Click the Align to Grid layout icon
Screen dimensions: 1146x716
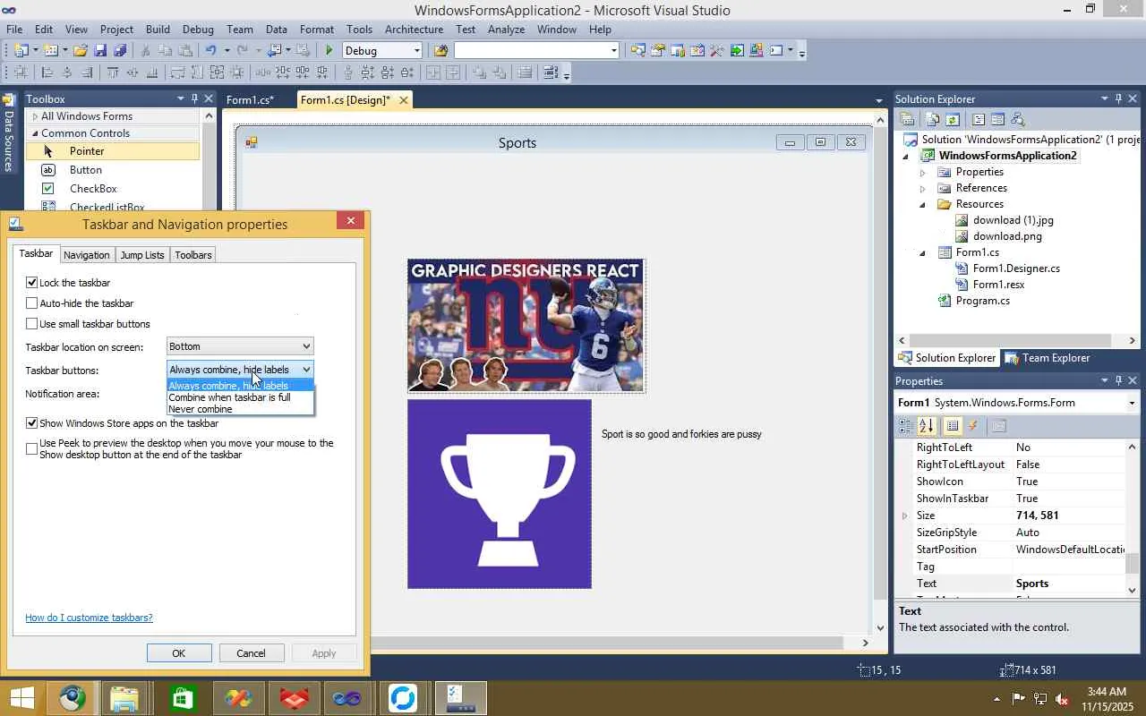(20, 72)
